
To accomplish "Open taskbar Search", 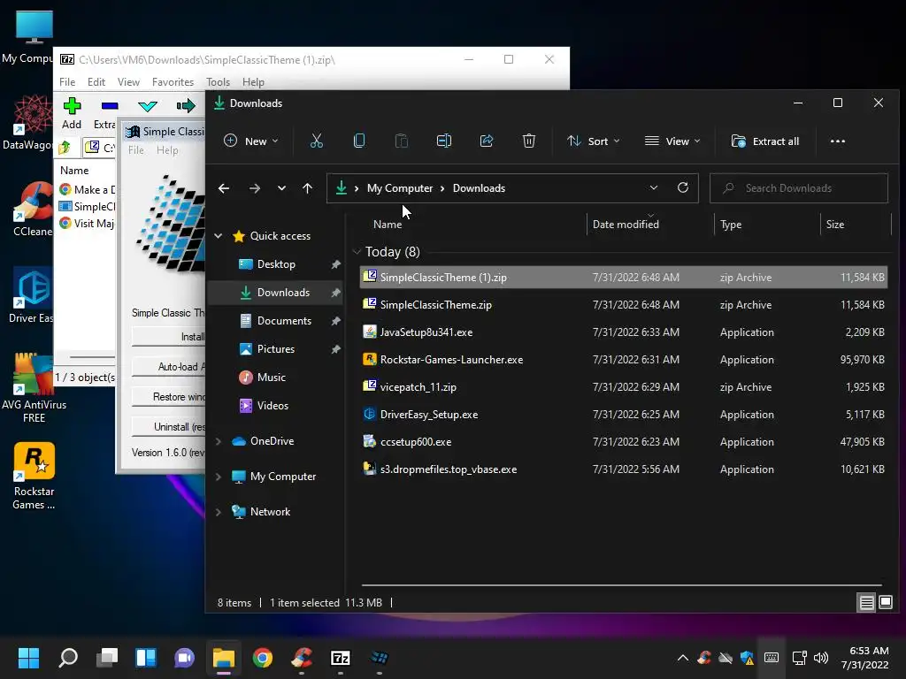I will pos(68,658).
